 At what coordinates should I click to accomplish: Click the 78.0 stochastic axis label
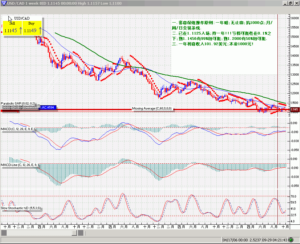(293, 196)
